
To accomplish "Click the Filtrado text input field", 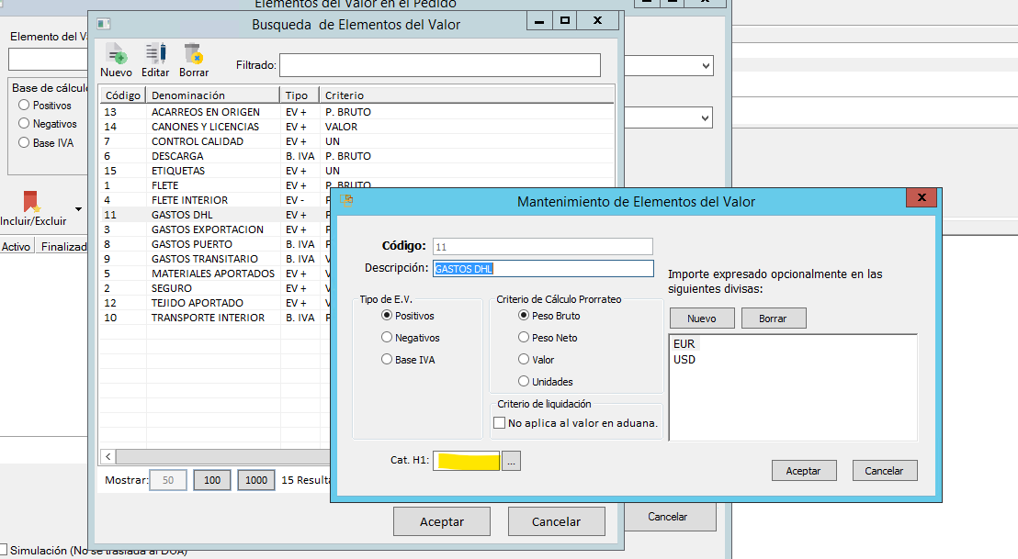I will point(440,65).
